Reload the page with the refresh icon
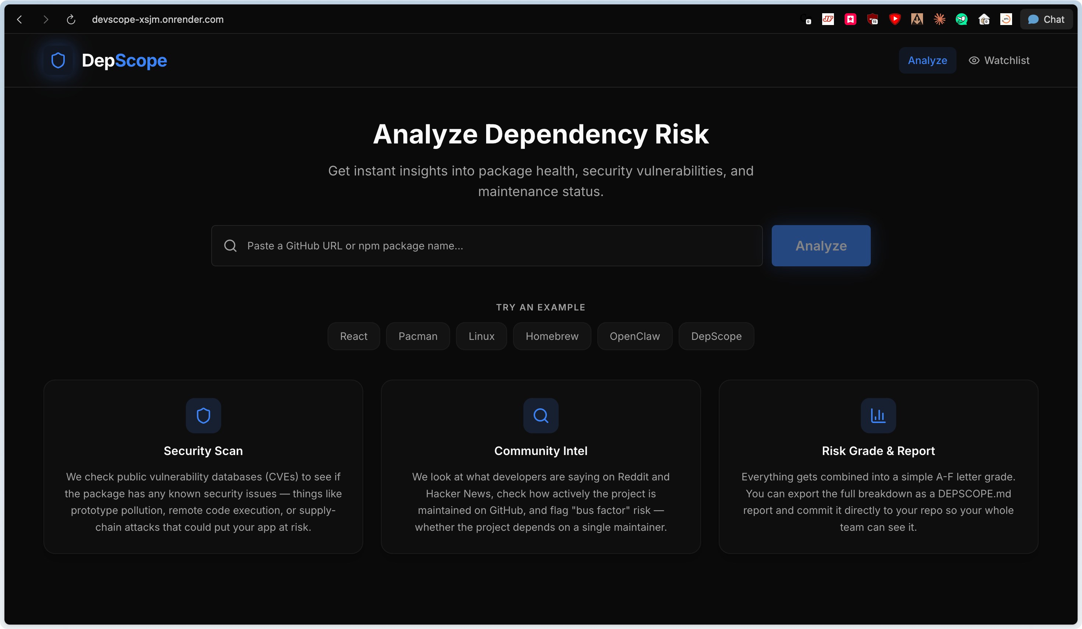The width and height of the screenshot is (1082, 629). click(x=71, y=19)
